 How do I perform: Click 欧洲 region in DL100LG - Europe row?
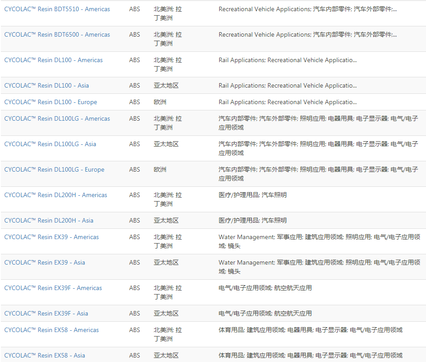160,169
